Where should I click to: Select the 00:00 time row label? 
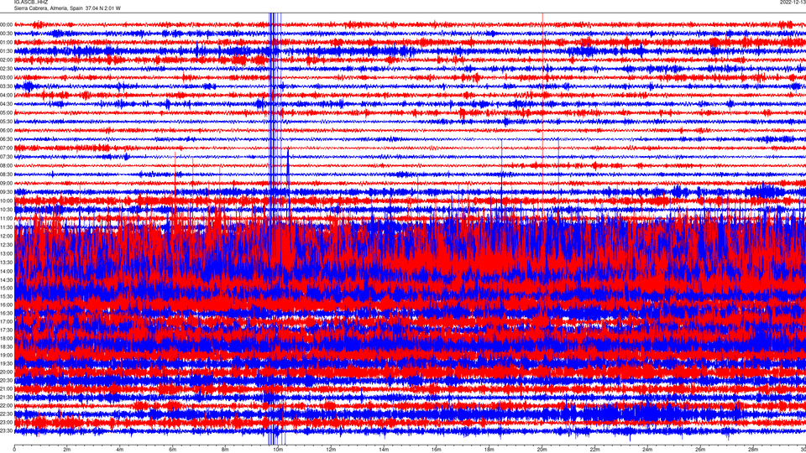pyautogui.click(x=7, y=24)
